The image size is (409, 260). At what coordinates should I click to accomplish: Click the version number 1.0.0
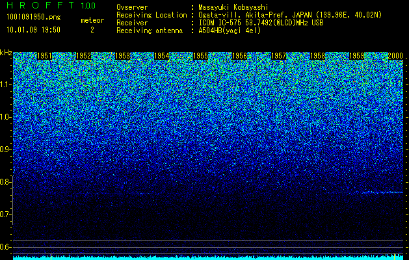tap(88, 5)
